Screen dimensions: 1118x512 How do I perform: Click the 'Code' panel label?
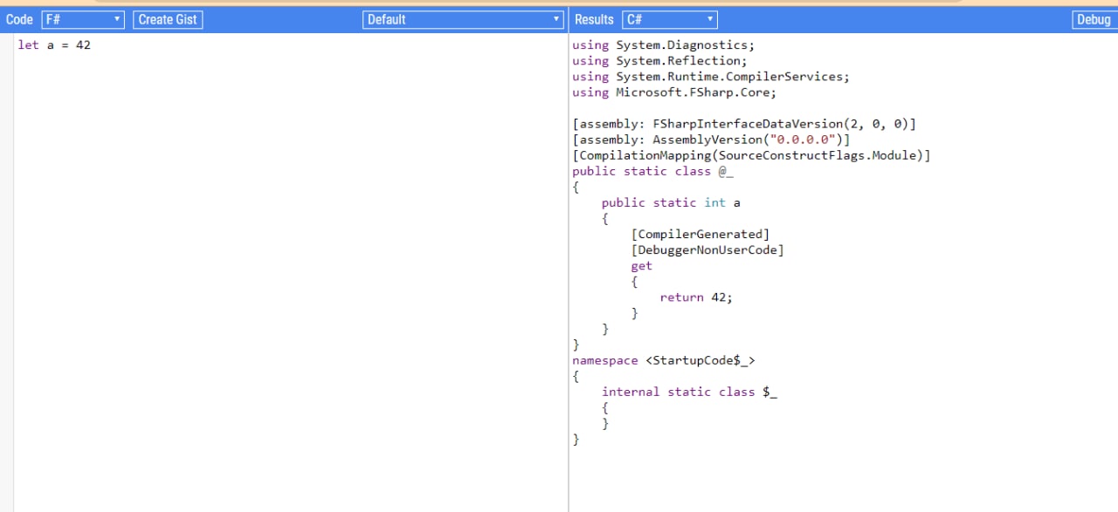pos(19,19)
